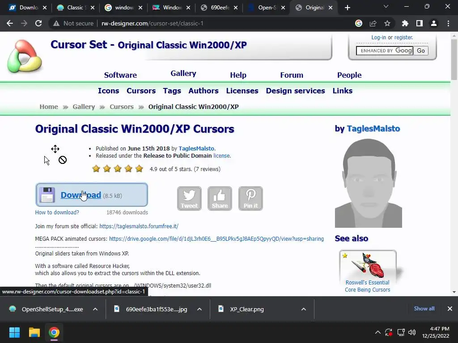
Task: Click the floppy disk download icon
Action: click(47, 195)
